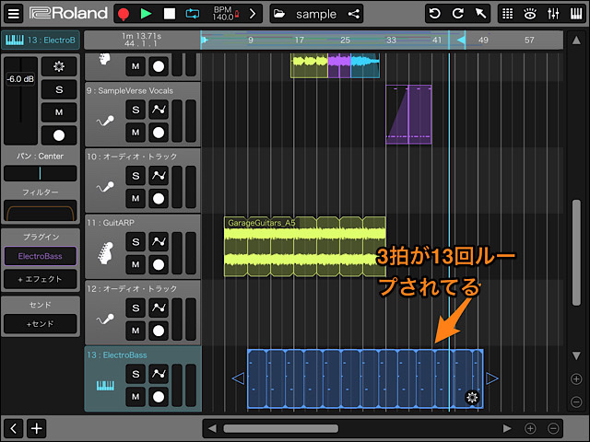Click the scroll down triangle at right

pyautogui.click(x=576, y=355)
